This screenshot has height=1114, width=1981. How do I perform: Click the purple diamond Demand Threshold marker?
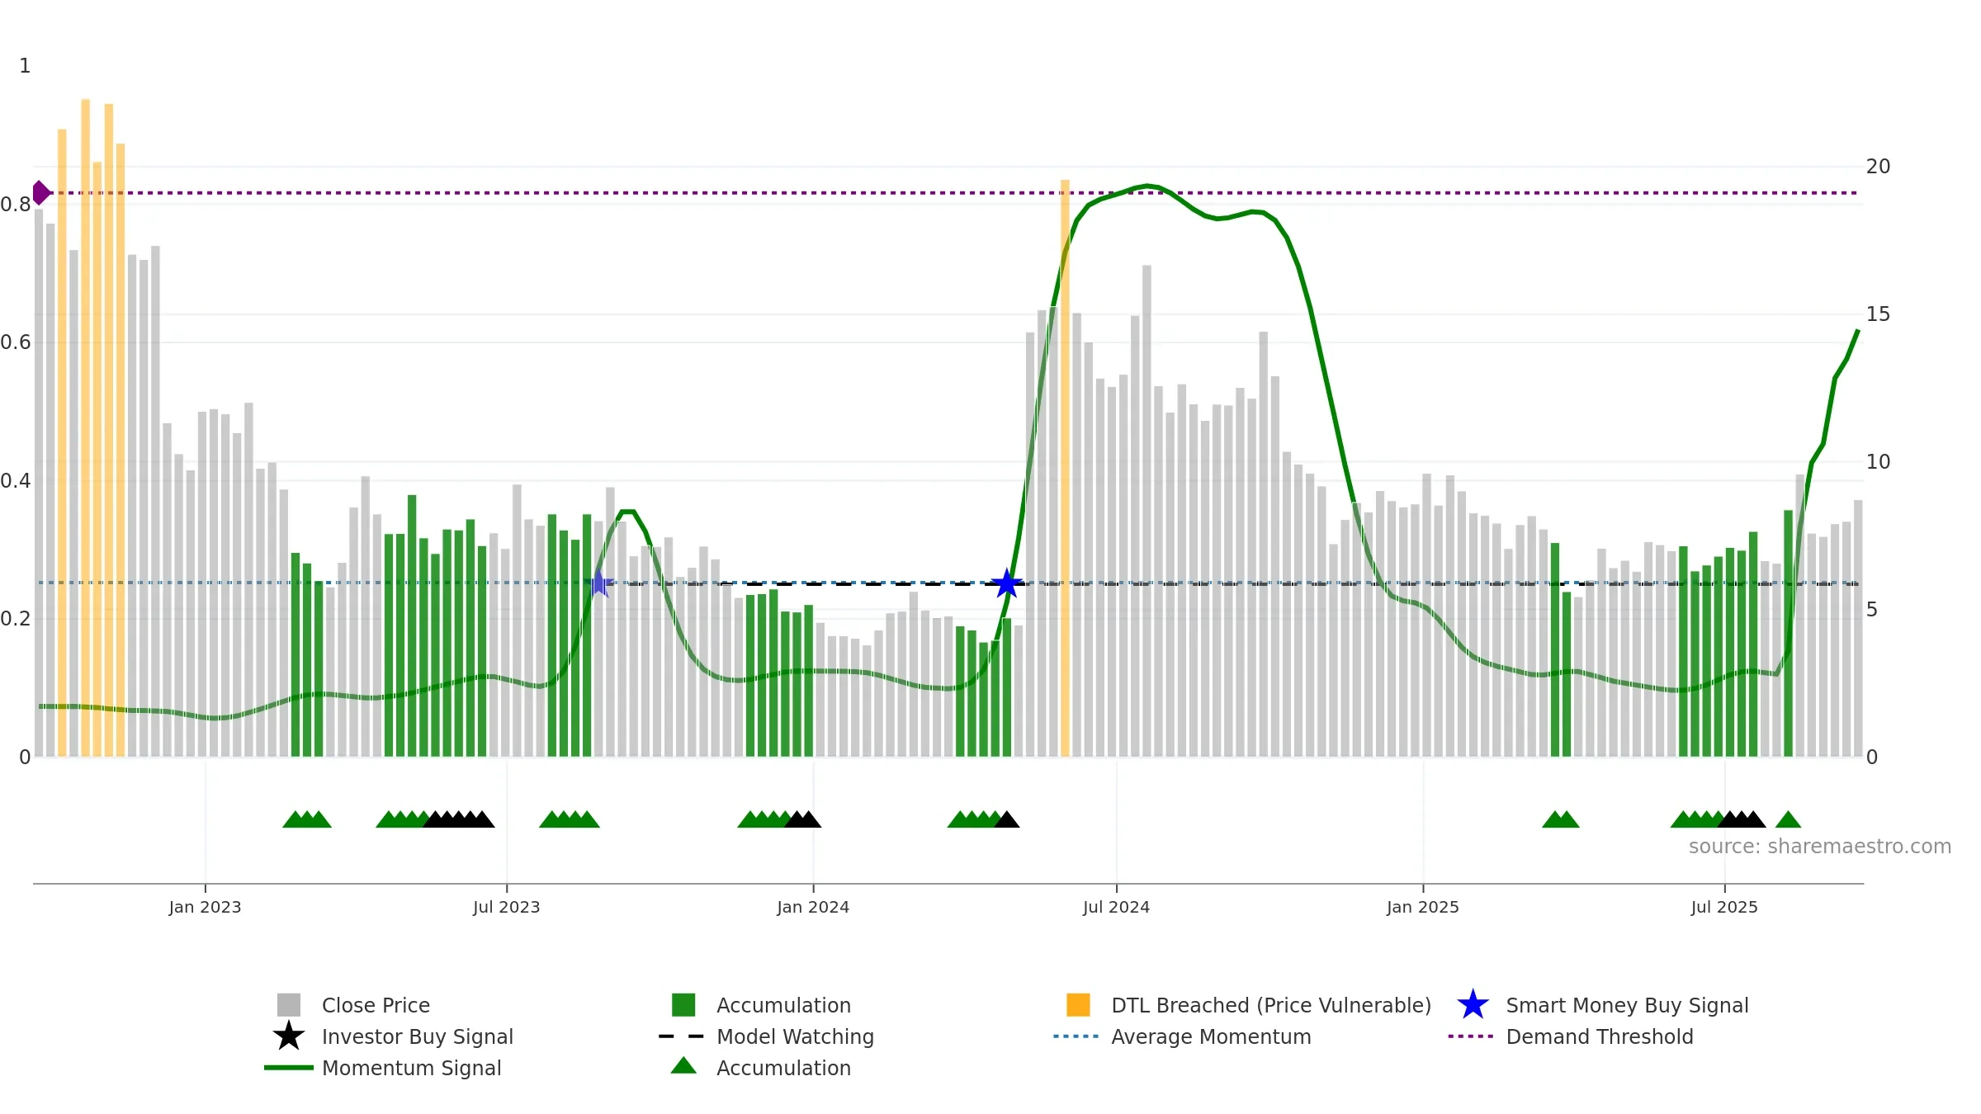click(40, 193)
